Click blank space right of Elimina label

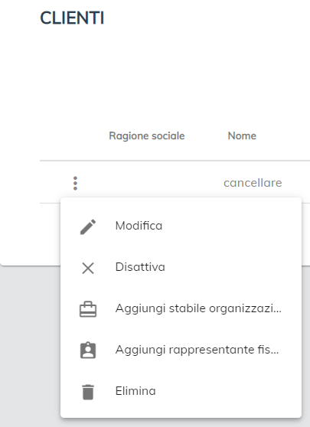point(229,391)
